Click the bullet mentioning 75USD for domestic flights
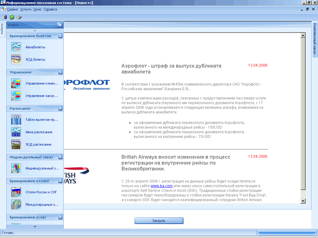This screenshot has height=238, width=318. pyautogui.click(x=189, y=134)
